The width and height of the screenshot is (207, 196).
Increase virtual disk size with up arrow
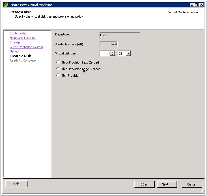coord(113,52)
